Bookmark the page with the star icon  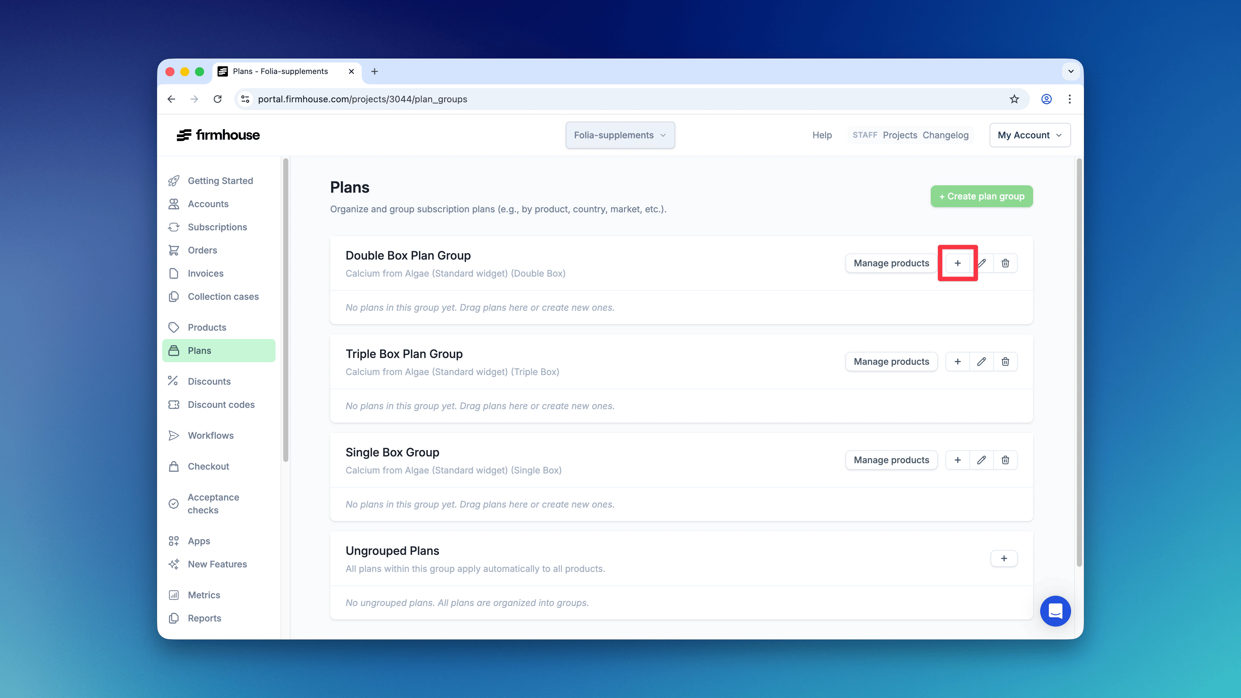pos(1014,99)
